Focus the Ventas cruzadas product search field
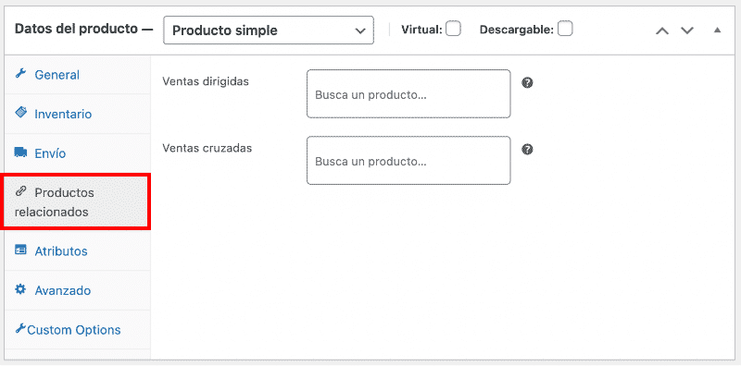The height and width of the screenshot is (366, 741). point(408,161)
